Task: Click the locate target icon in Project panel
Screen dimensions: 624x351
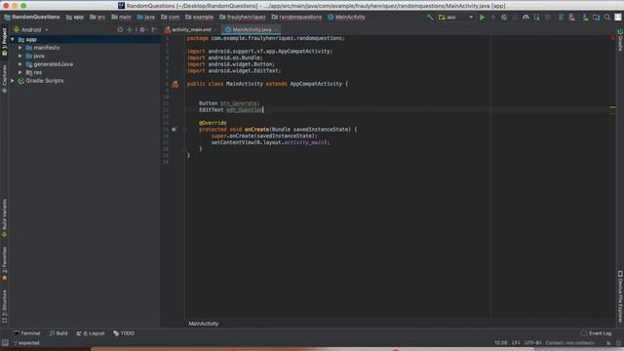Action: click(120, 29)
